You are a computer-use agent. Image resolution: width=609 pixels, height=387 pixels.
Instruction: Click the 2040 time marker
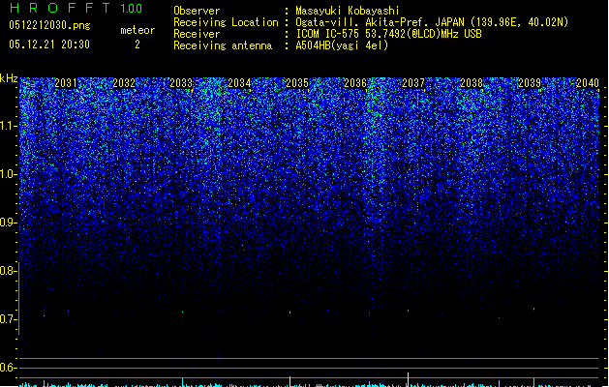pos(588,83)
